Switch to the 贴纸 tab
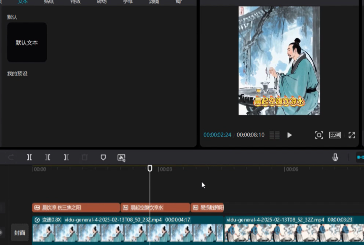Screen dimensions: 364x245 click(49, 2)
